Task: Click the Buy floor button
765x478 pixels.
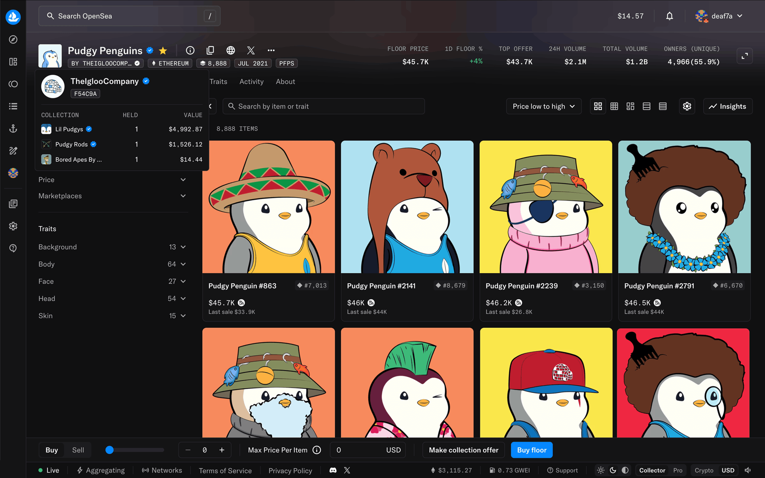Action: coord(532,450)
